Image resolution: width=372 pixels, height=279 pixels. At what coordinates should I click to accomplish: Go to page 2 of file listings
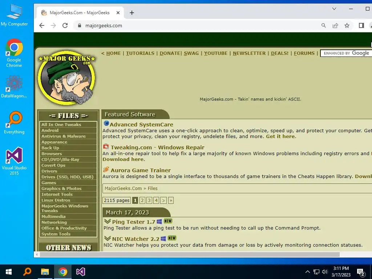[142, 201]
